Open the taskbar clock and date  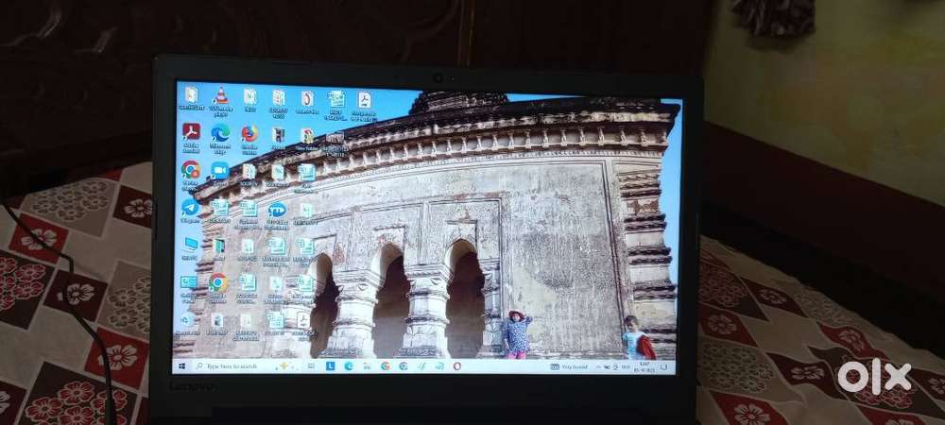(649, 366)
